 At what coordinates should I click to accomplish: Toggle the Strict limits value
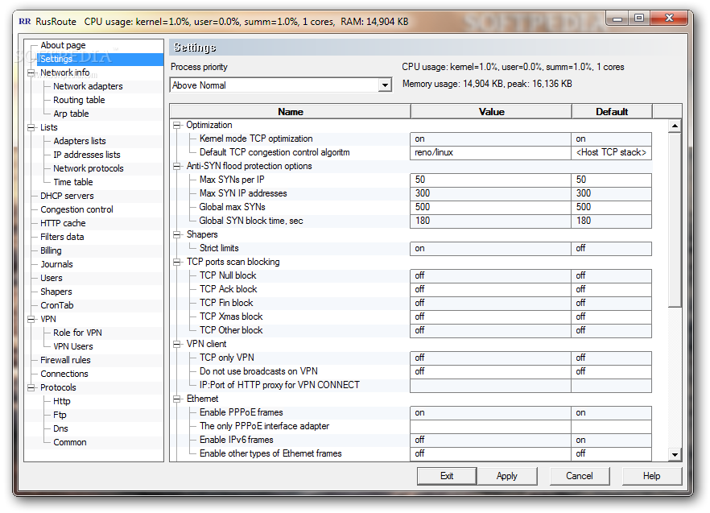tap(490, 248)
